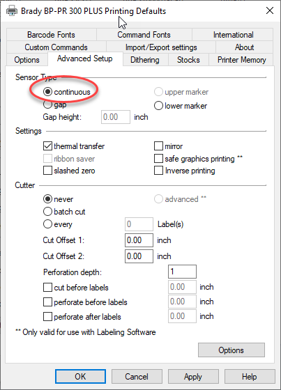Click perforate after labels distance field
Viewport: 281px width, 390px height.
183,316
